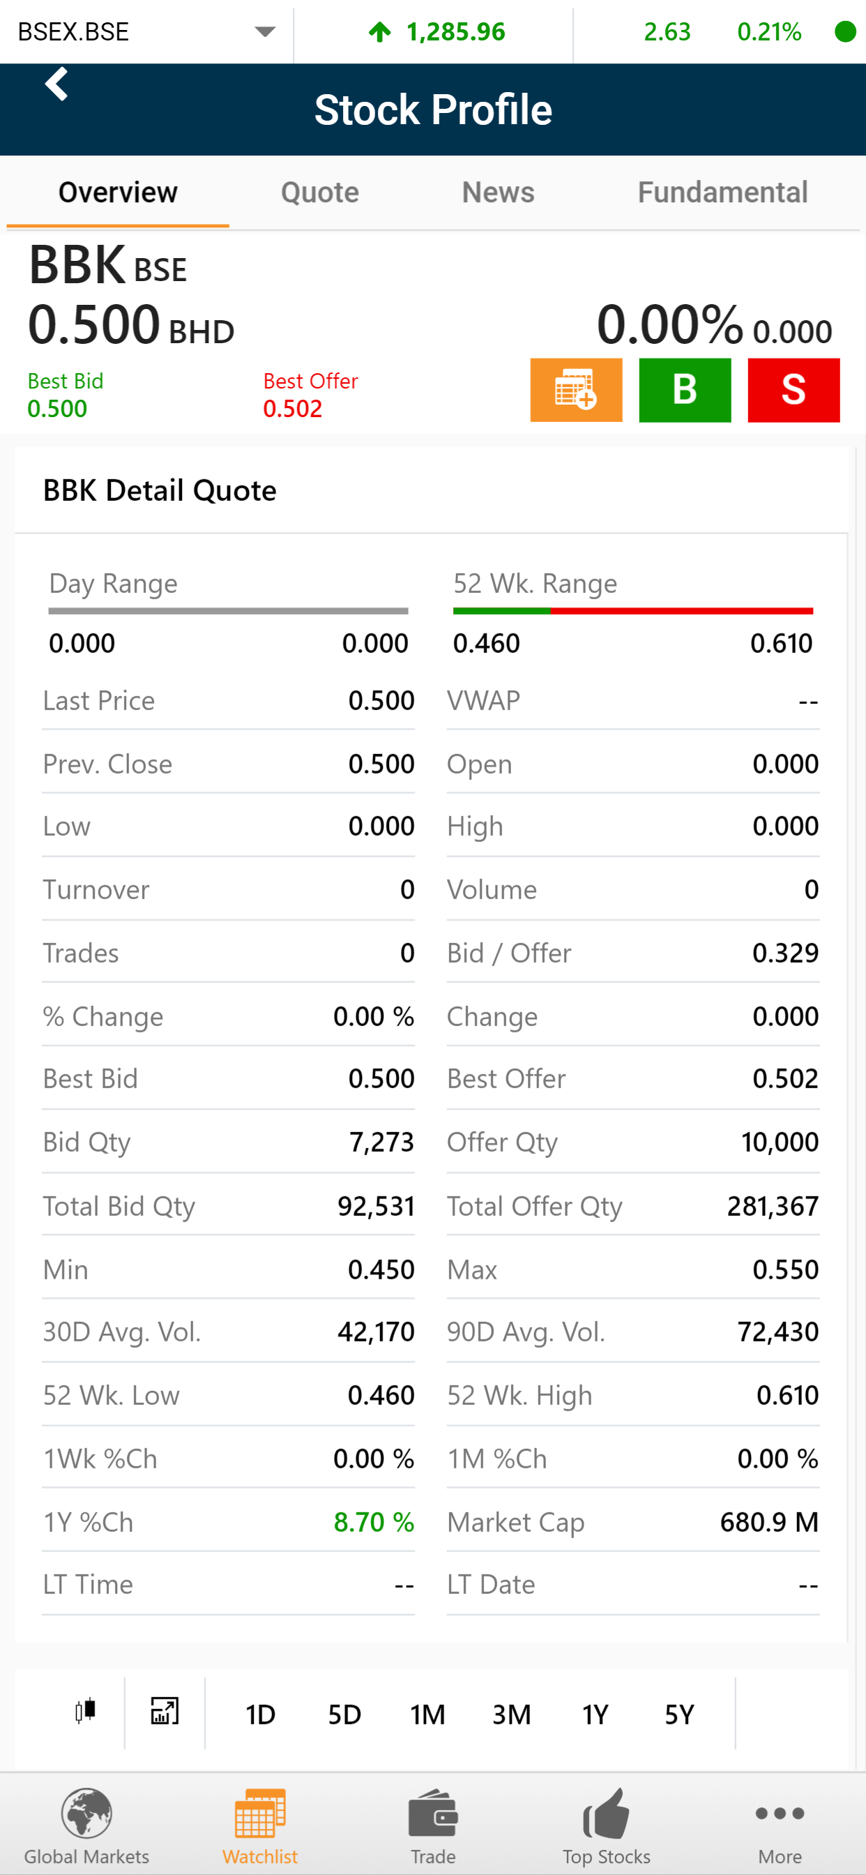
Task: Tap the 52 Wk. High row
Action: [x=633, y=1395]
